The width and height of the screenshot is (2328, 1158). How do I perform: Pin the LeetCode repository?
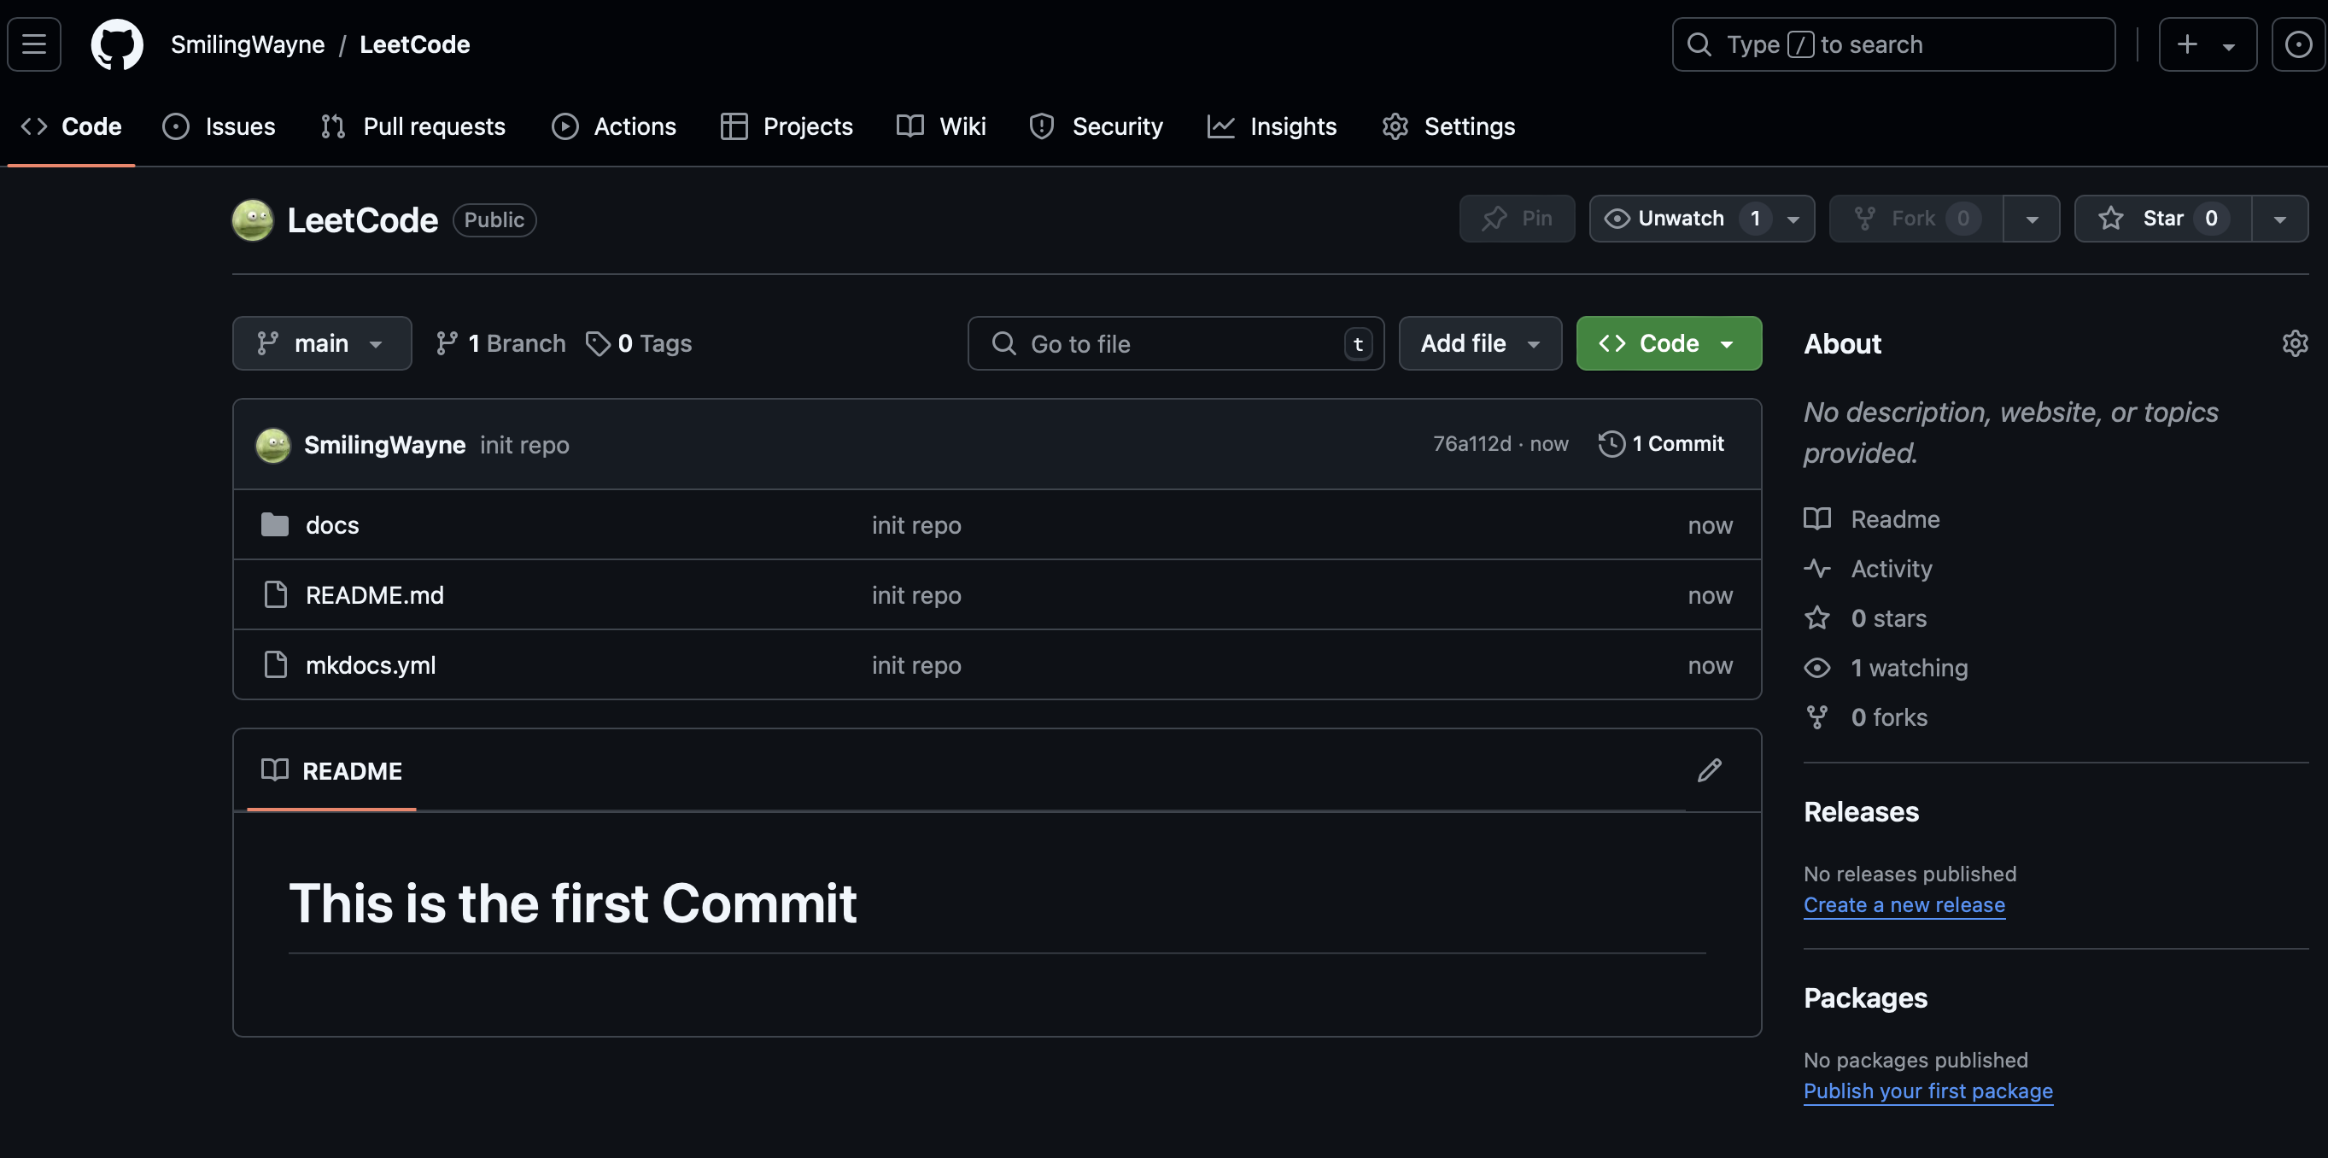1517,219
